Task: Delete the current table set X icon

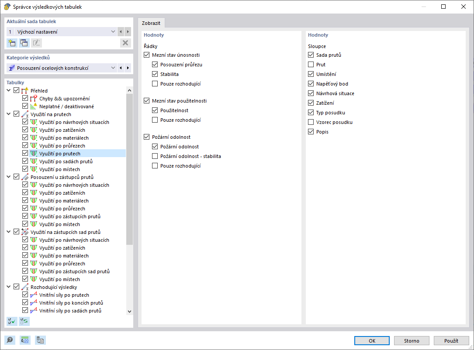Action: coord(125,43)
